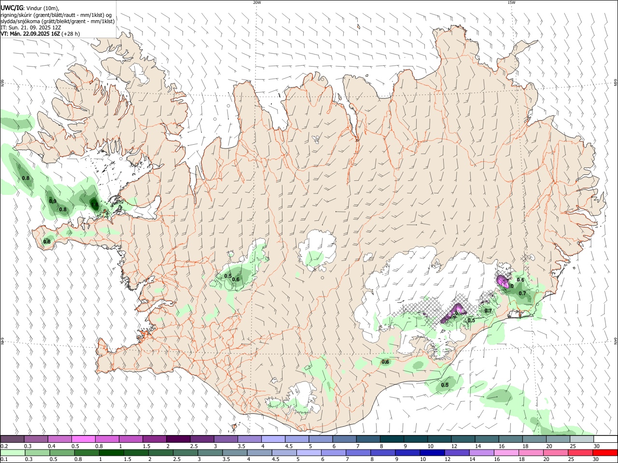Click the lavender snow-legend swatch starting at 4
The width and height of the screenshot is (618, 463).
click(x=273, y=439)
